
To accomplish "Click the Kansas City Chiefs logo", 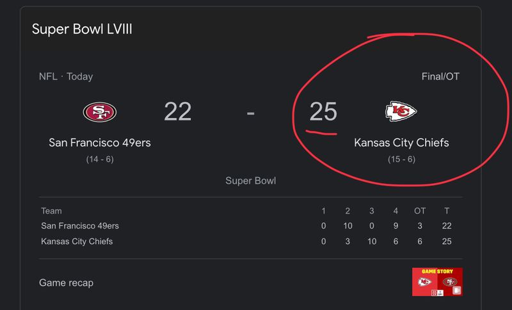I will 401,112.
